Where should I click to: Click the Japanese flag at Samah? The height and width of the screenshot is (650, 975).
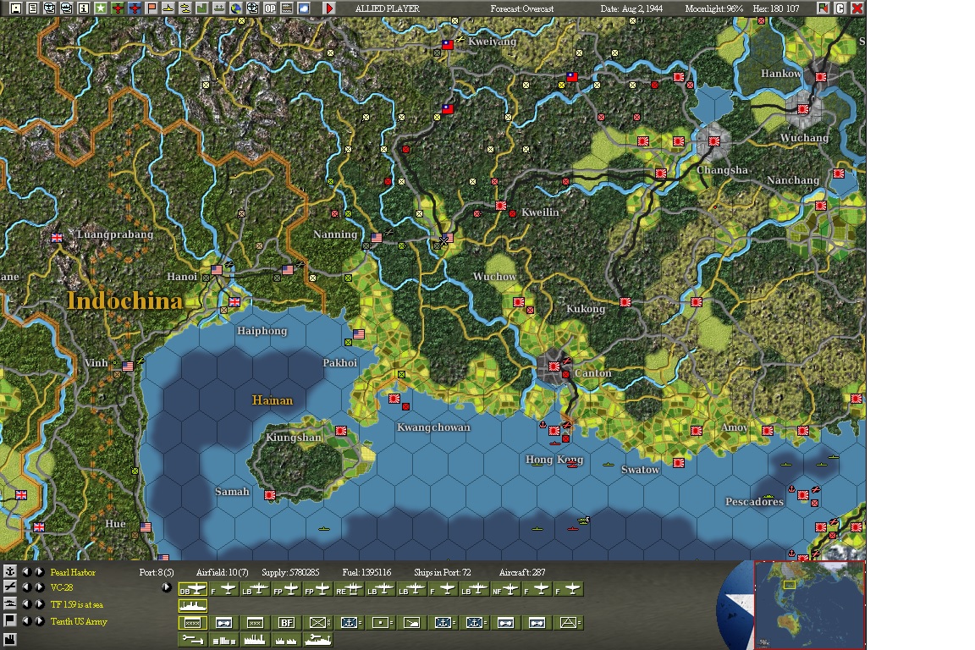coord(270,495)
